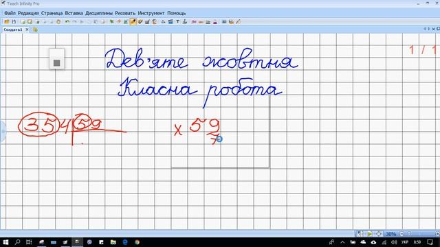Open the Windows Start menu
Viewport: 440px width, 247px height.
[x=5, y=242]
